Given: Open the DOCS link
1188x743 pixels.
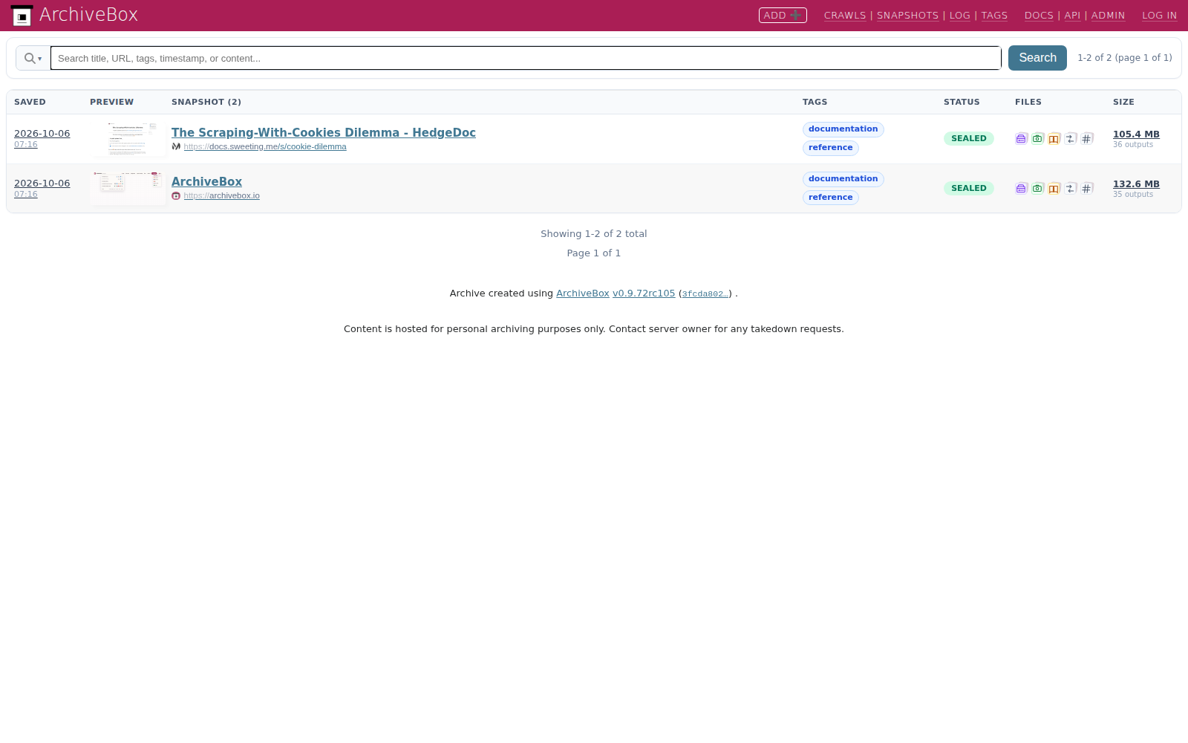Looking at the screenshot, I should 1039,16.
